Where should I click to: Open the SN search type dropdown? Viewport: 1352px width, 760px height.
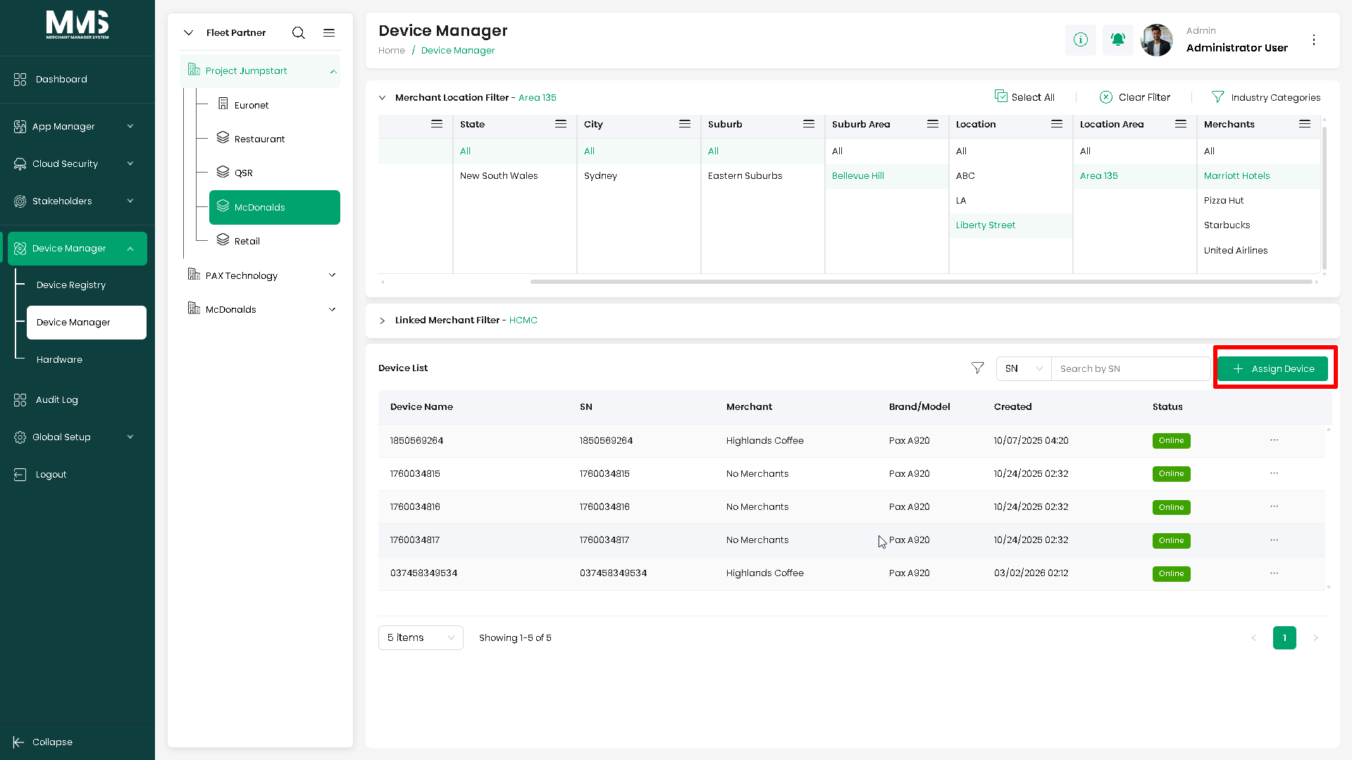pyautogui.click(x=1023, y=368)
